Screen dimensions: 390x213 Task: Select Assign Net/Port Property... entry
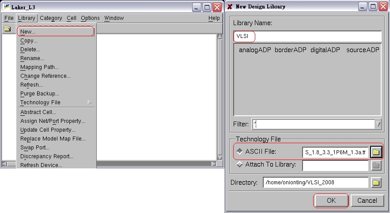(x=56, y=121)
